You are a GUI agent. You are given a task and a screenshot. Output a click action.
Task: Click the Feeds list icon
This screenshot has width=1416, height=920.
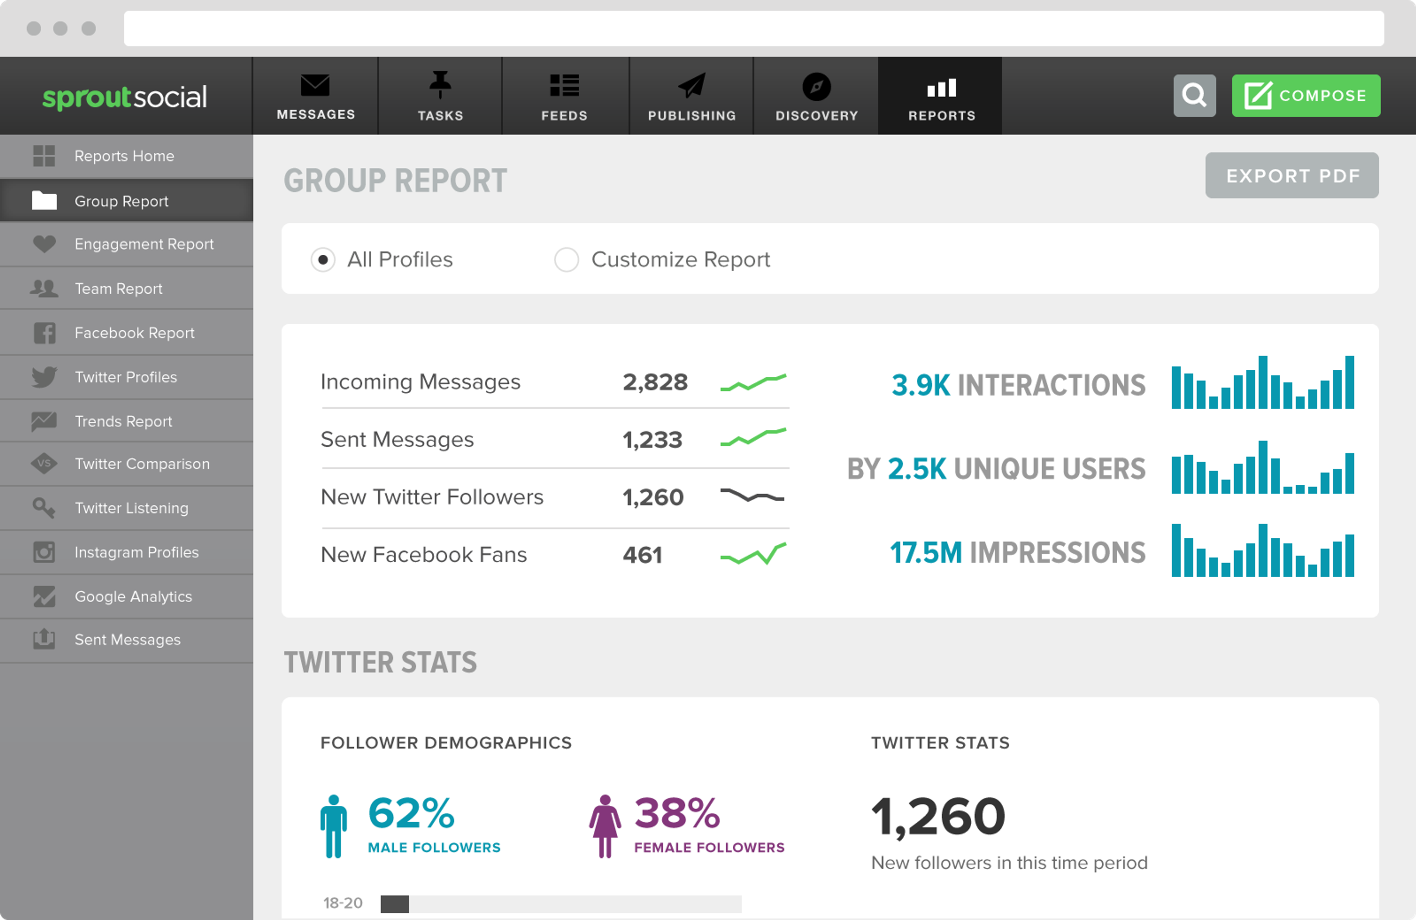564,86
